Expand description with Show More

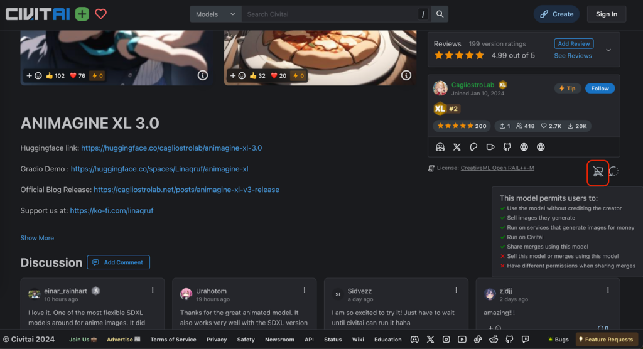tap(37, 238)
